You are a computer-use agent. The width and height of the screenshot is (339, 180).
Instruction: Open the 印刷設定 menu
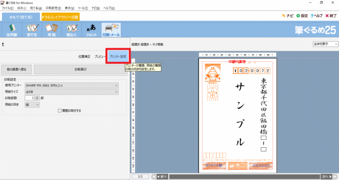pos(53,8)
